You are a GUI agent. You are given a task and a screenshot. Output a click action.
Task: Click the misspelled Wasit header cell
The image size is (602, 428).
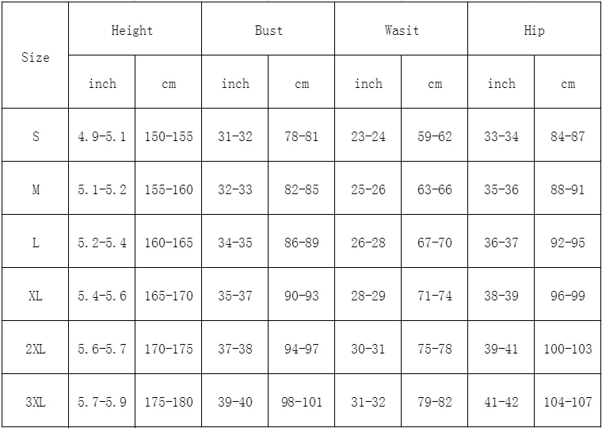click(x=402, y=31)
